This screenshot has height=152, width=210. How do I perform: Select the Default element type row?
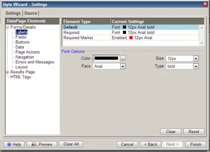(x=130, y=27)
